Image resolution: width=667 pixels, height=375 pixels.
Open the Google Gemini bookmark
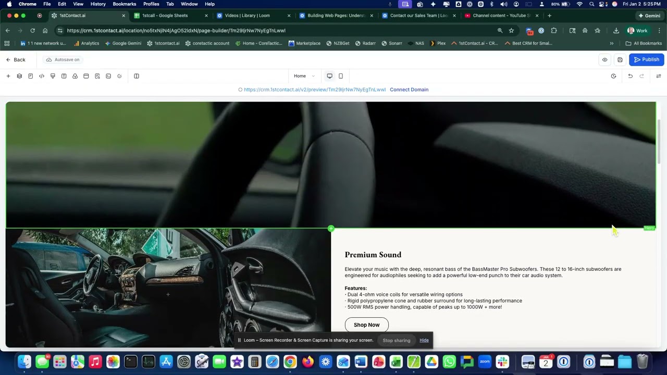(123, 43)
